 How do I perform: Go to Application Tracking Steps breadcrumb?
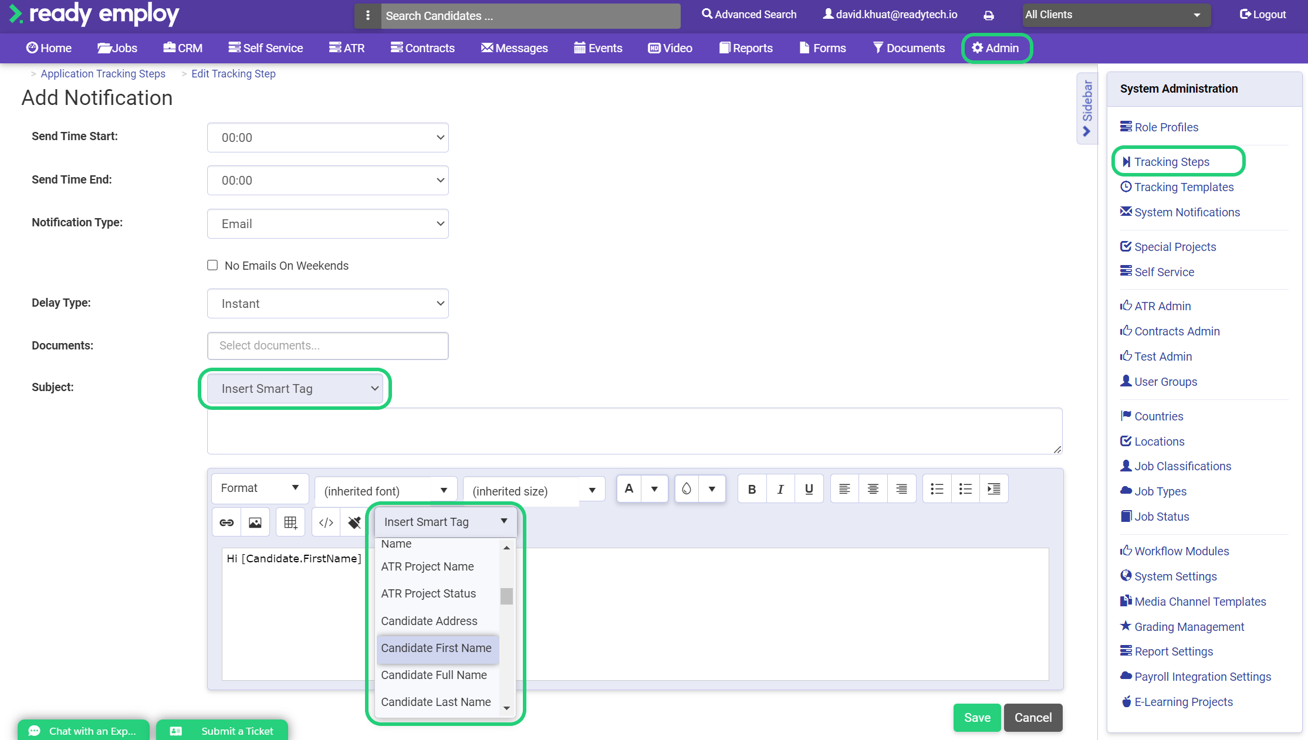tap(103, 74)
